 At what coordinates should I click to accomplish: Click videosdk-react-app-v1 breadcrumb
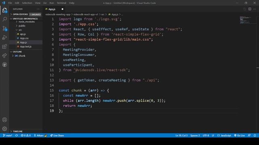pyautogui.click(x=85, y=14)
